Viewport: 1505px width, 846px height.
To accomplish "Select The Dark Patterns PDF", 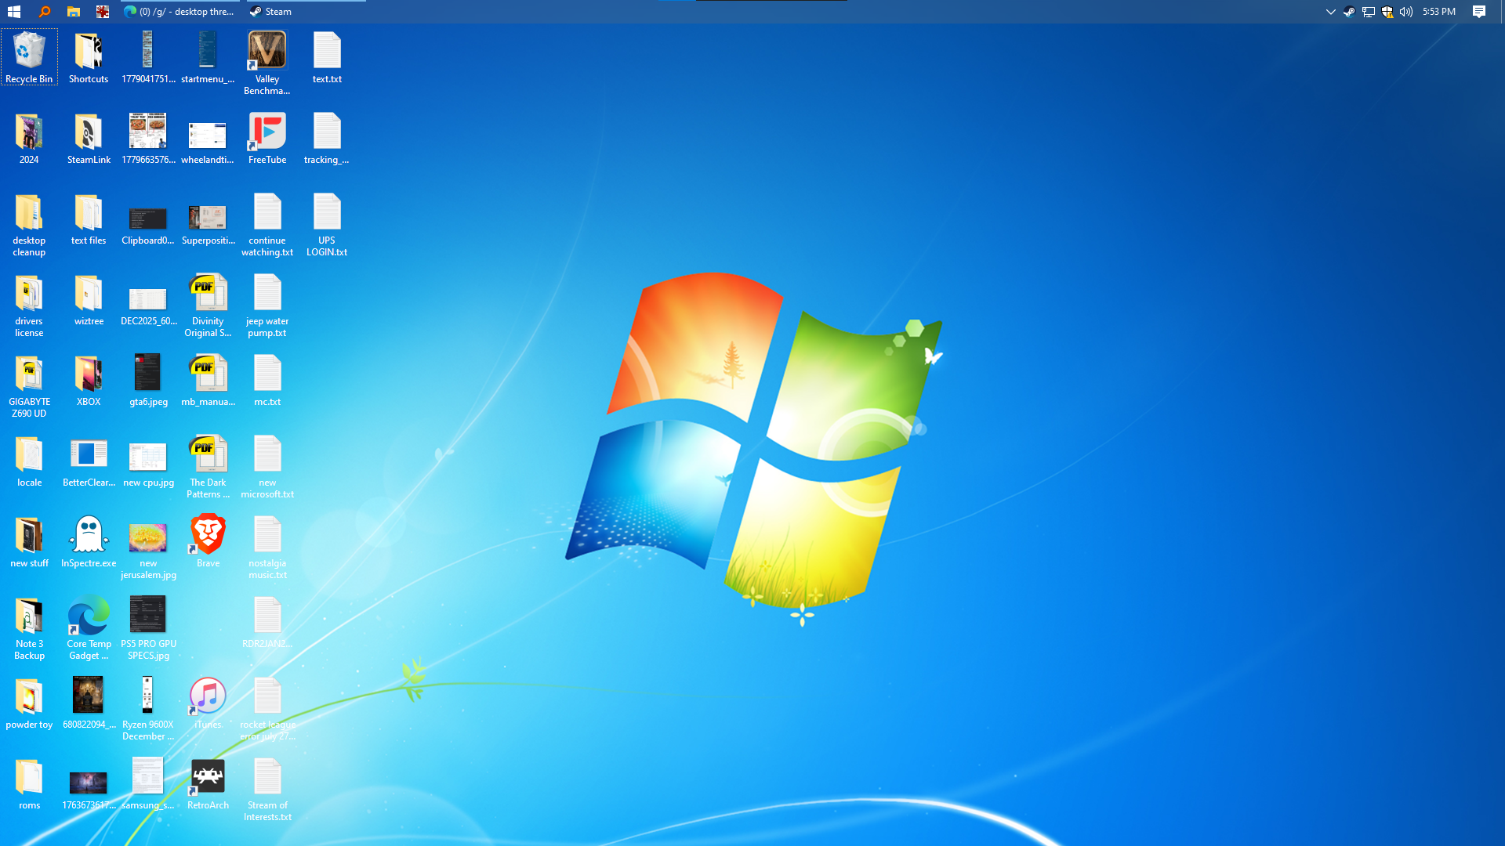I will pyautogui.click(x=208, y=467).
